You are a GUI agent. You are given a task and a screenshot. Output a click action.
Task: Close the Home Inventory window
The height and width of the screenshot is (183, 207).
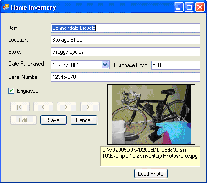click(200, 7)
